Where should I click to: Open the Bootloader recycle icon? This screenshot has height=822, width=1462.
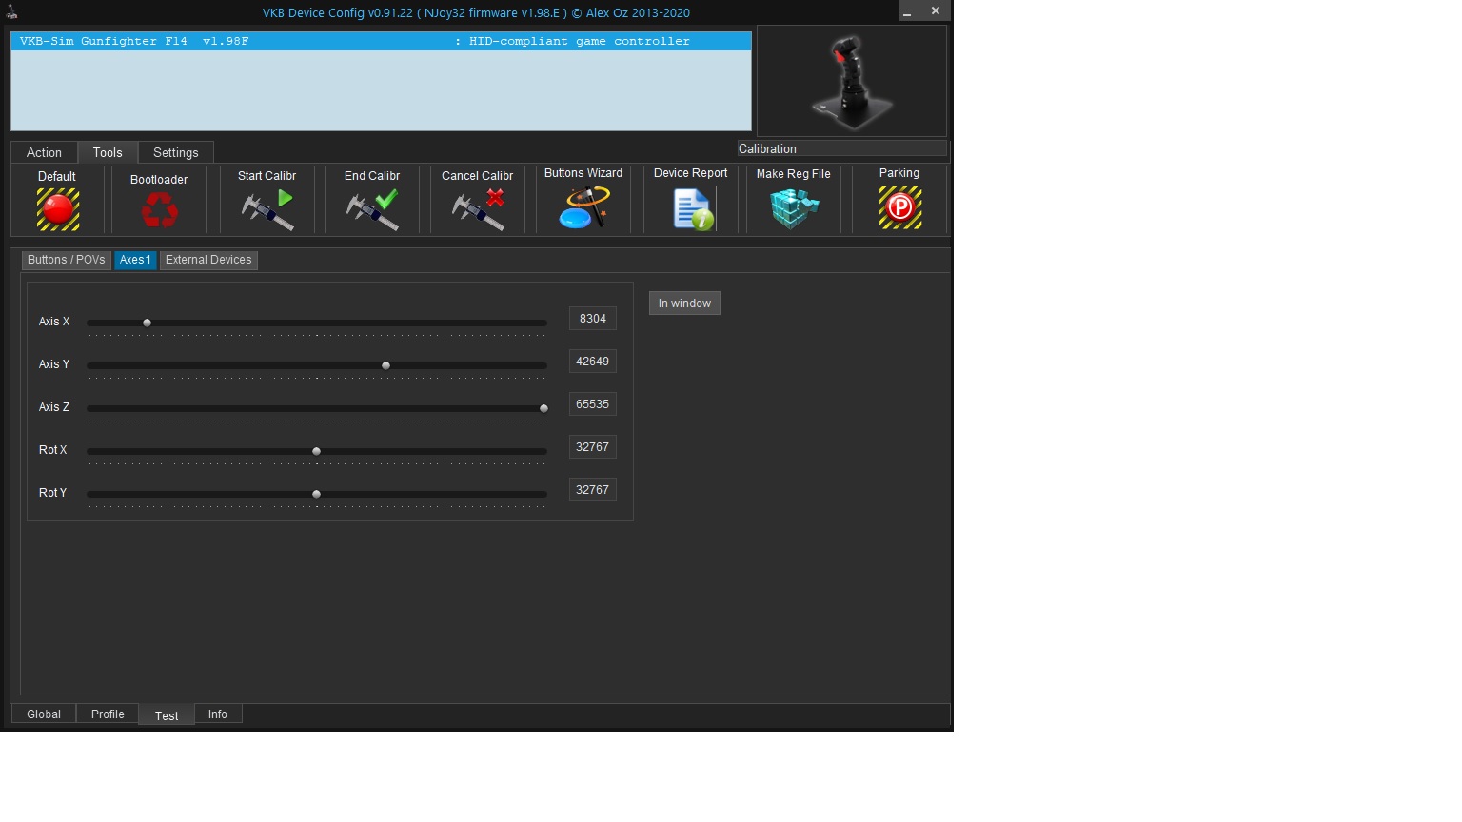[159, 210]
